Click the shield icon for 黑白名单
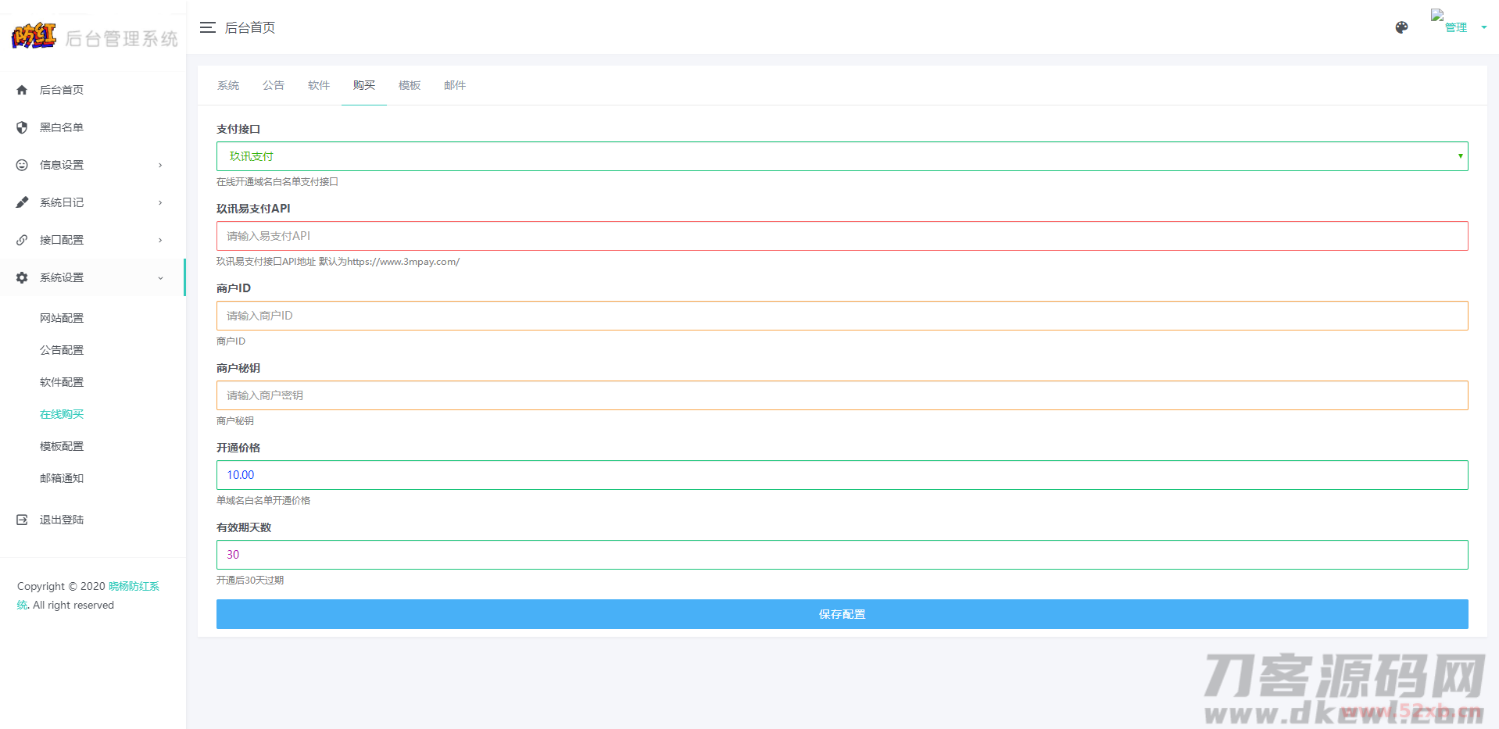The image size is (1499, 729). [x=22, y=127]
